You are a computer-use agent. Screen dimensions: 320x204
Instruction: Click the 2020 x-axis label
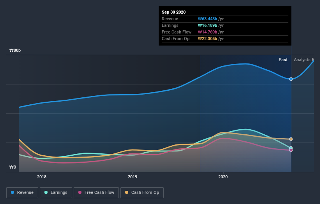[x=223, y=177]
